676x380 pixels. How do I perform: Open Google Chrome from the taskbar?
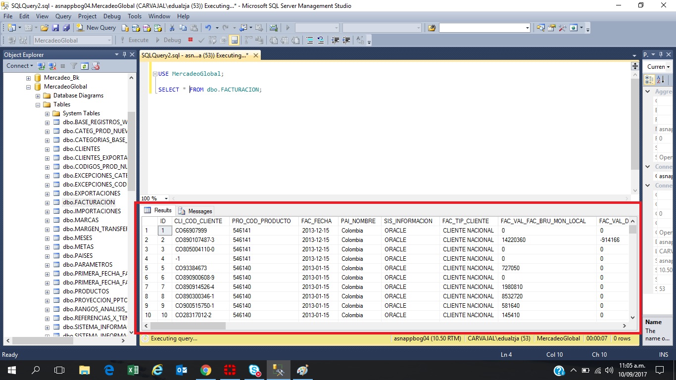206,370
